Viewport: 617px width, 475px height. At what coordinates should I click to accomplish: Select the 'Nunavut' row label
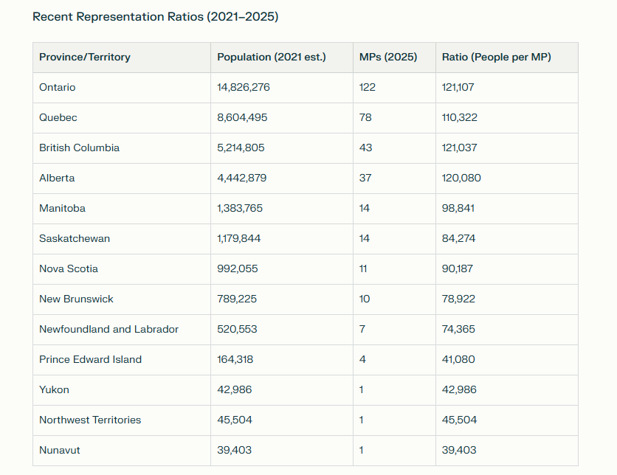point(60,451)
